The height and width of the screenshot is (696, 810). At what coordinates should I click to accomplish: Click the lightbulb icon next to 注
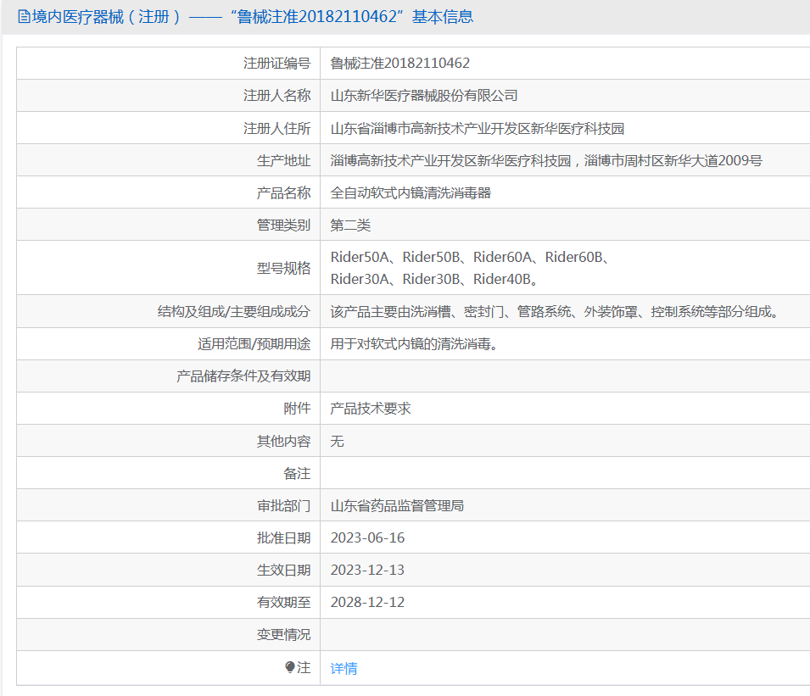tap(290, 667)
